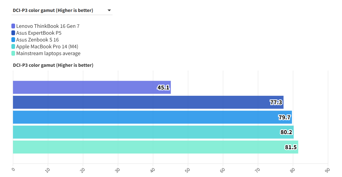
Task: Click Asus Zenbook S 16 legend swatch
Action: click(13, 40)
